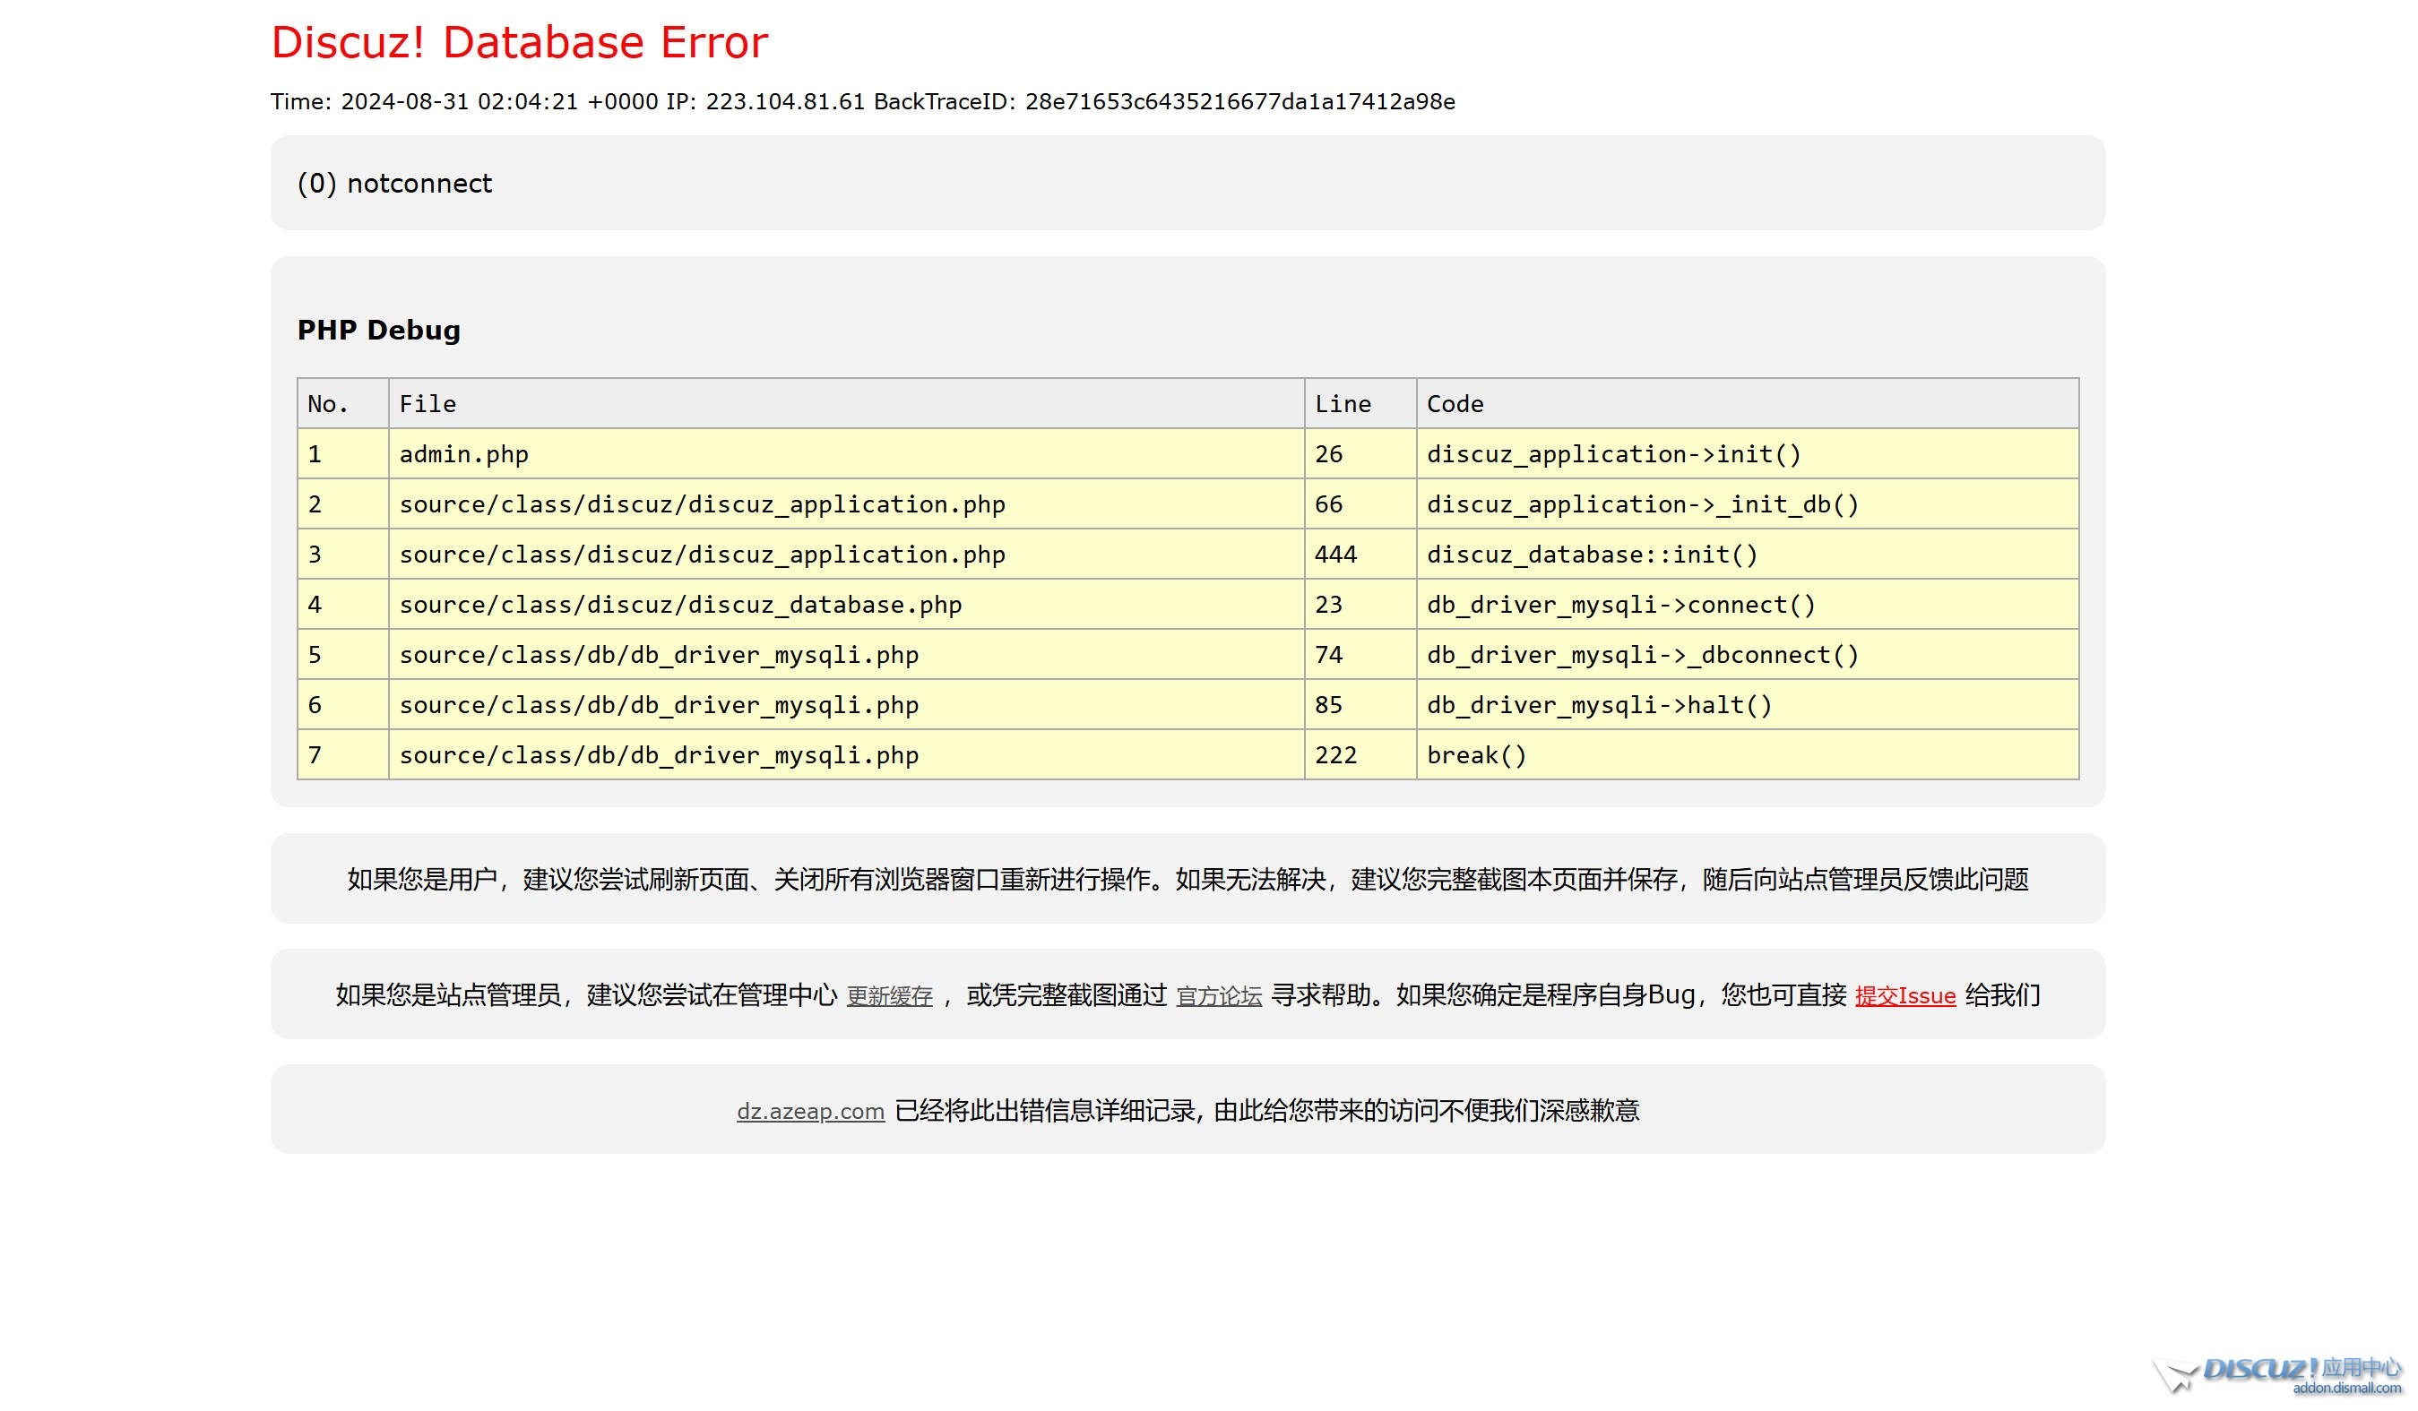2418x1411 pixels.
Task: Click the PHP Debug heading
Action: pyautogui.click(x=378, y=330)
